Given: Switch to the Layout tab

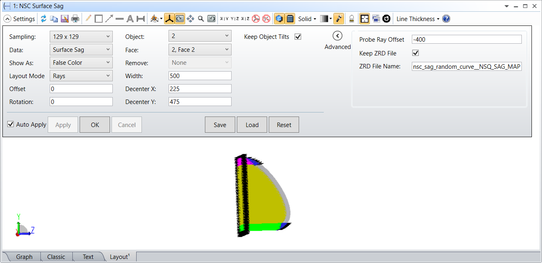Looking at the screenshot, I should tap(120, 257).
